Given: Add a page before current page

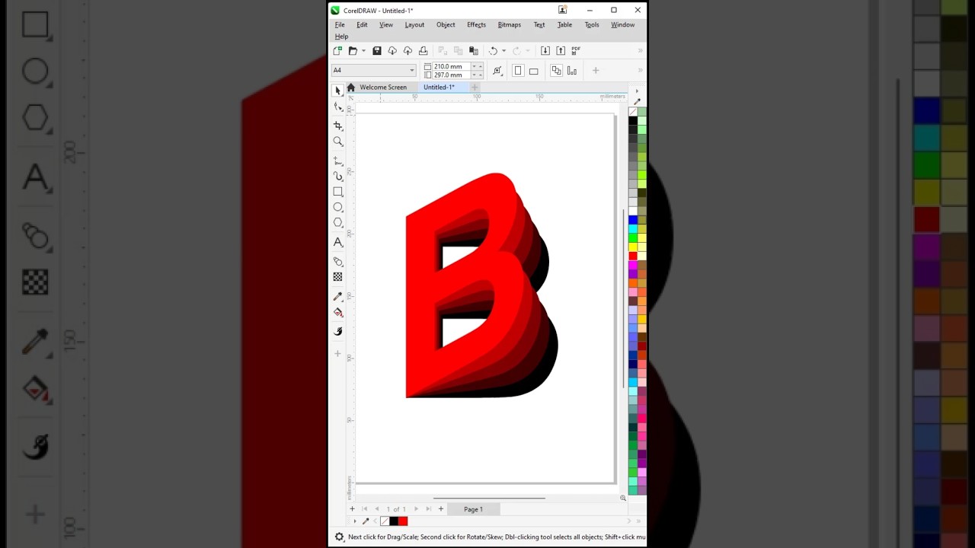Looking at the screenshot, I should (x=352, y=509).
